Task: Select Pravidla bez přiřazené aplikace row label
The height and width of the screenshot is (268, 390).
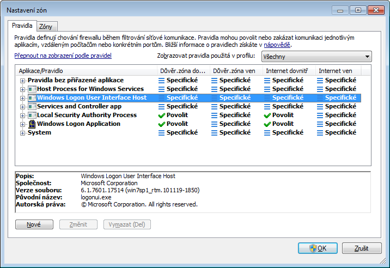Action: 76,80
